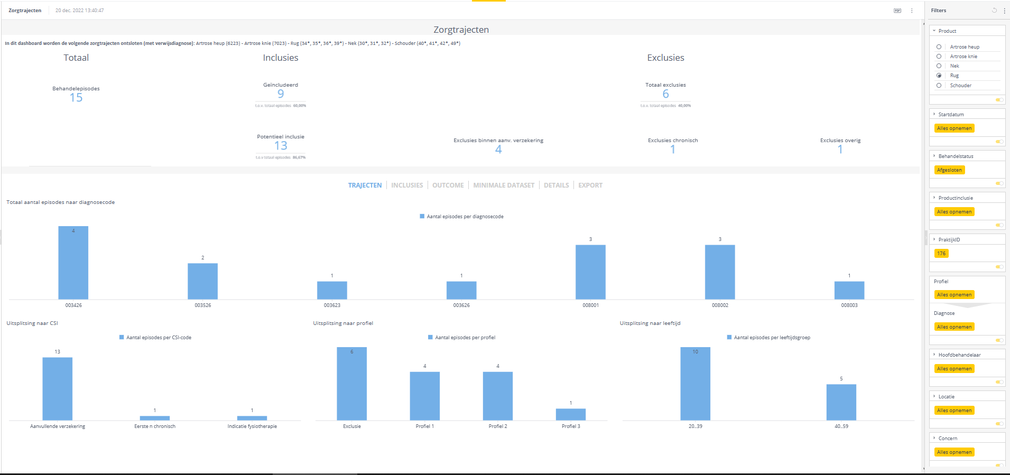
Task: Select the Aanvullende verzekering bar
Action: coord(58,389)
